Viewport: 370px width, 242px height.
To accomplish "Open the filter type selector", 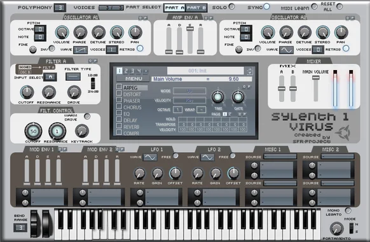I will tap(73, 76).
